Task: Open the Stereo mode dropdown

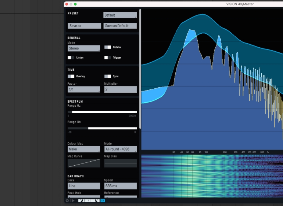Action: coord(84,48)
